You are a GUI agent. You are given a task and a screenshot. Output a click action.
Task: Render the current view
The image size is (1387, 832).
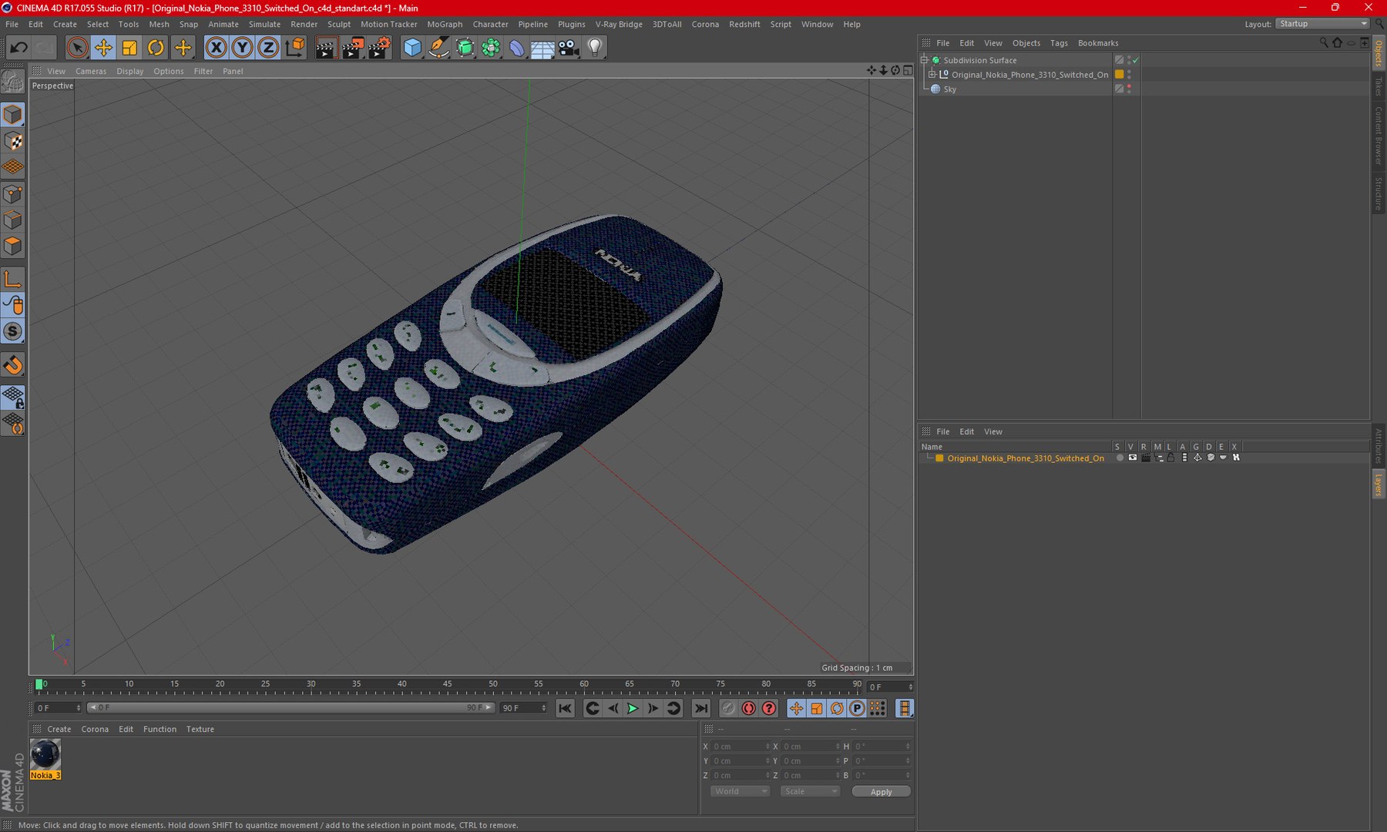coord(326,48)
